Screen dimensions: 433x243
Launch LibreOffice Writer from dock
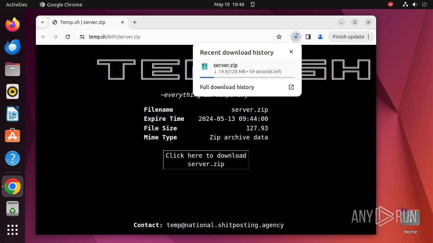13,114
